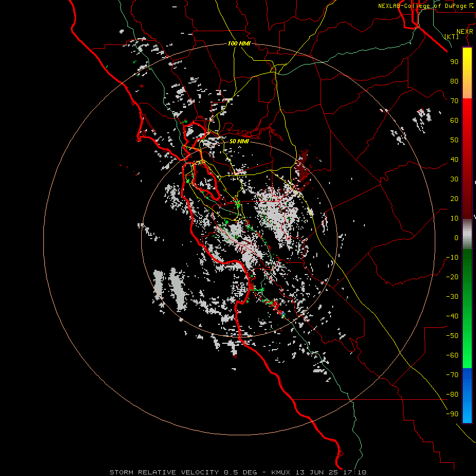Click the "NEXLAB-College of DuPage" header text

coord(422,6)
